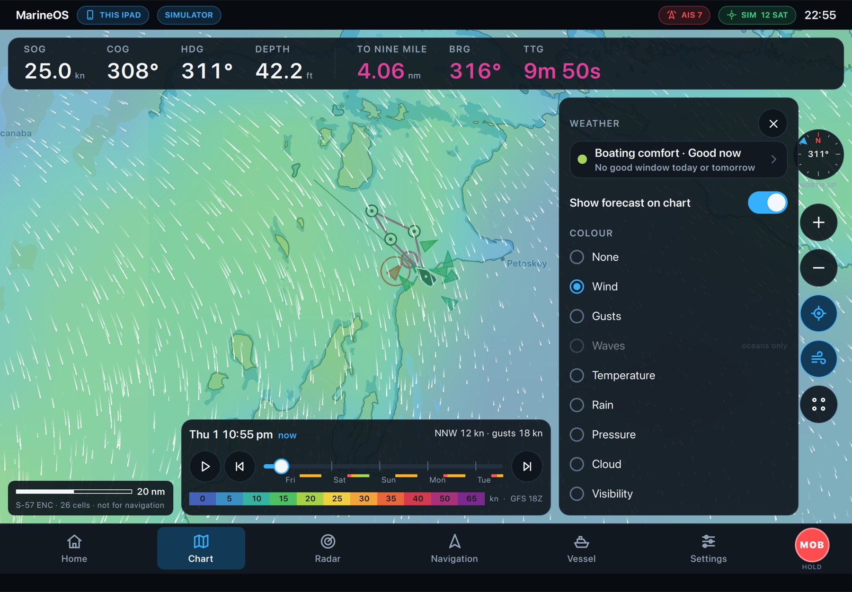Screen dimensions: 852x592
Task: Skip forecast forward to end
Action: 527,467
